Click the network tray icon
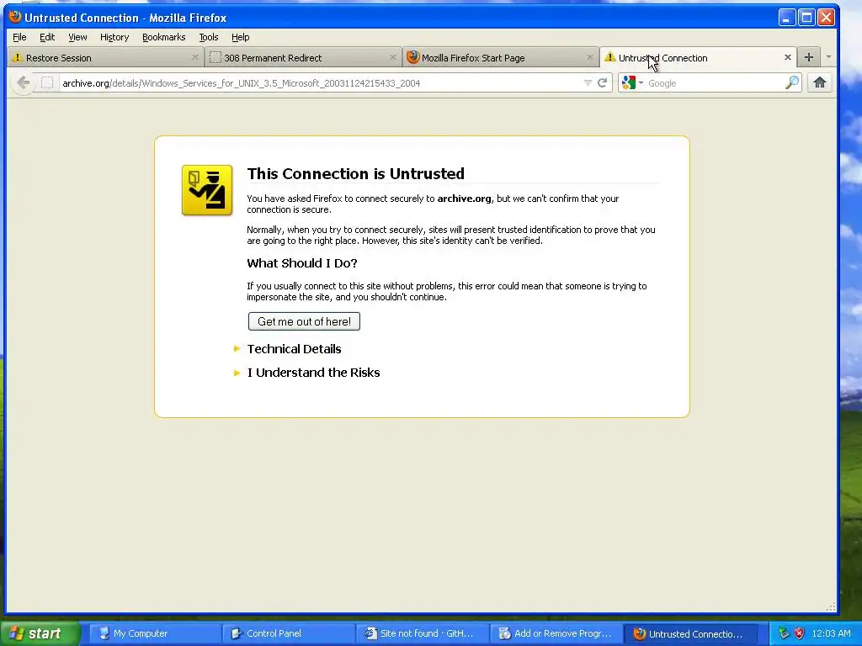The height and width of the screenshot is (646, 862). coord(784,633)
